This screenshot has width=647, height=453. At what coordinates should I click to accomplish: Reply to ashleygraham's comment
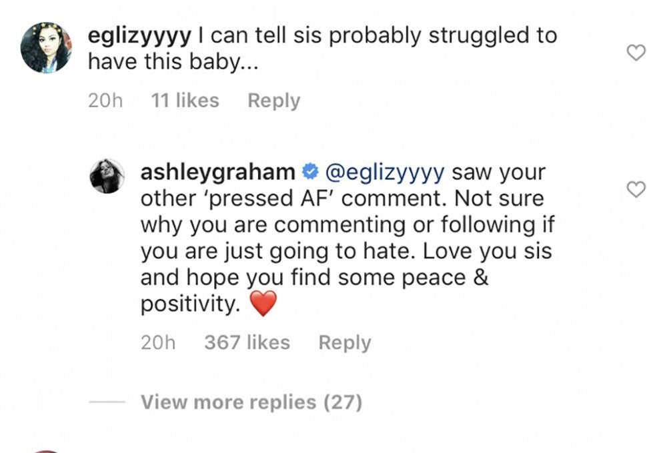(344, 342)
